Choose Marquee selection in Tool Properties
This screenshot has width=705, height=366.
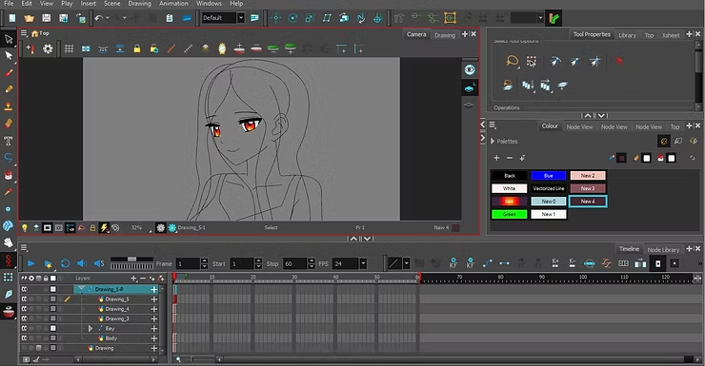coord(532,61)
